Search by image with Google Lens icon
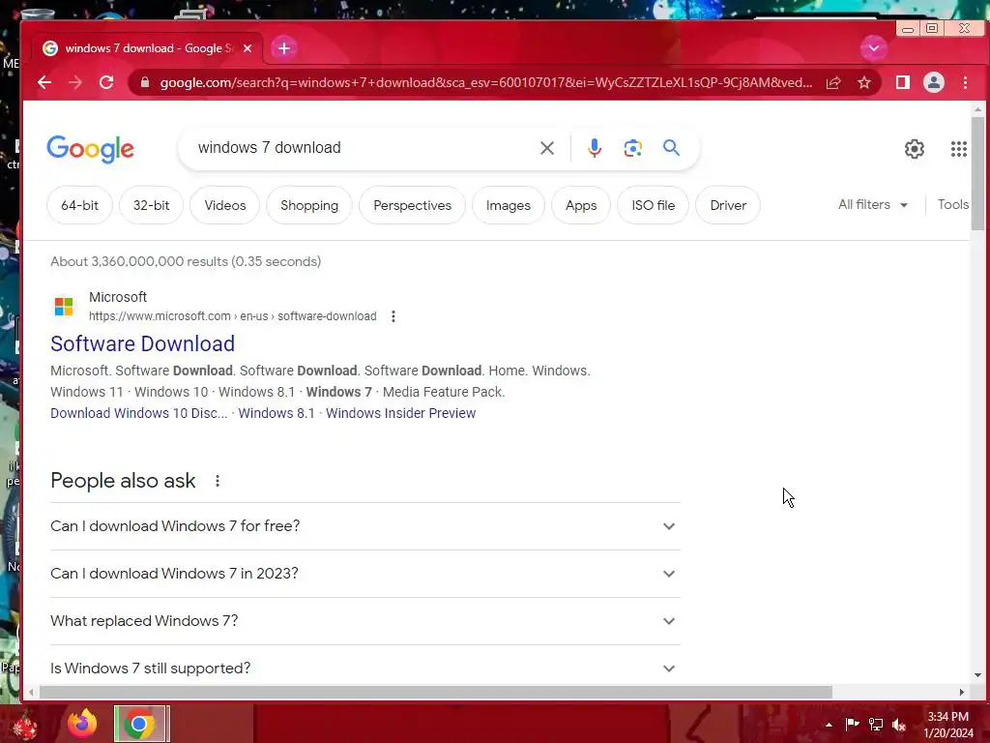Viewport: 990px width, 743px height. point(632,148)
